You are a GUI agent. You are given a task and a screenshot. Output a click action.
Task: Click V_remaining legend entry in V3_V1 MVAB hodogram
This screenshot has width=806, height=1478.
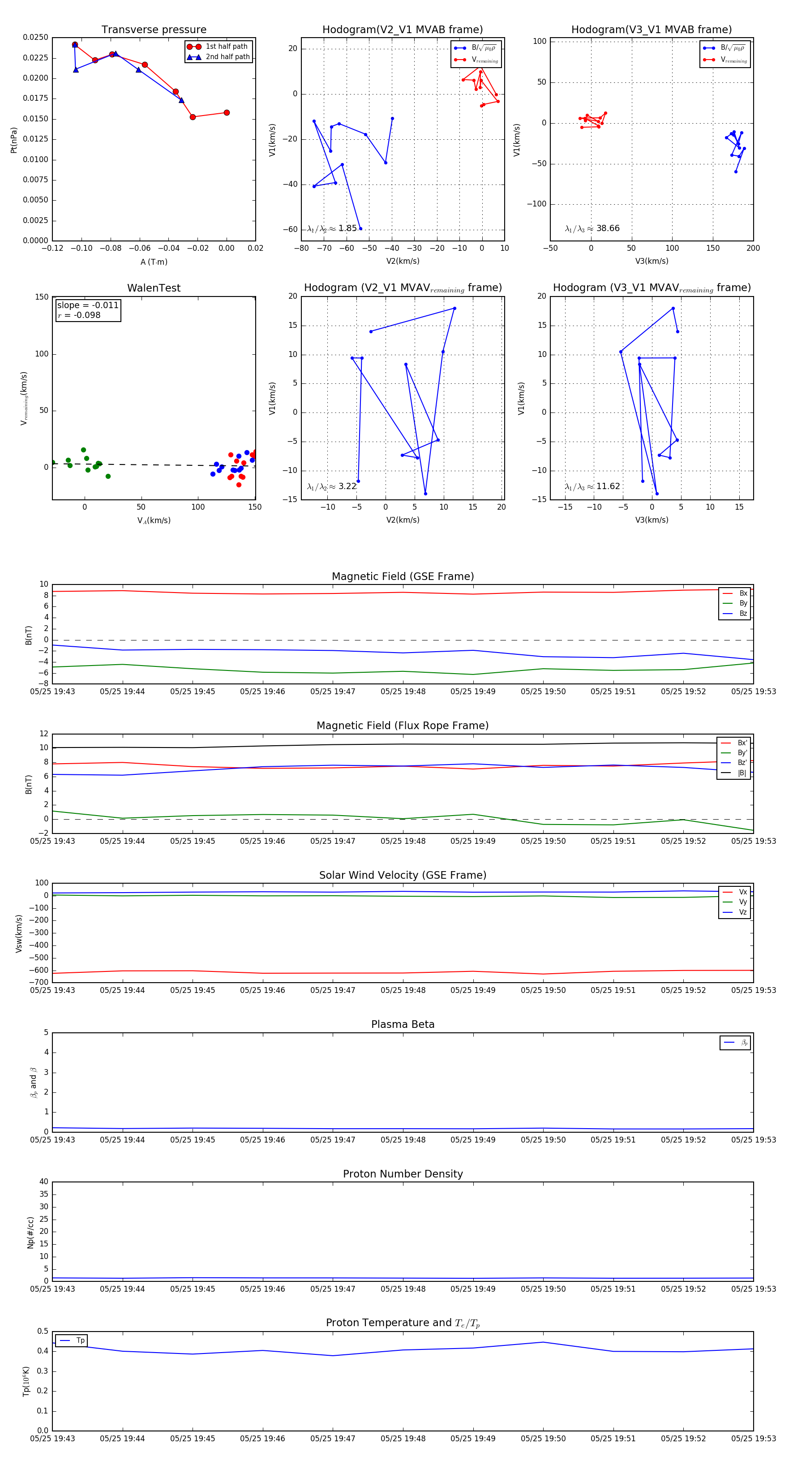point(725,60)
